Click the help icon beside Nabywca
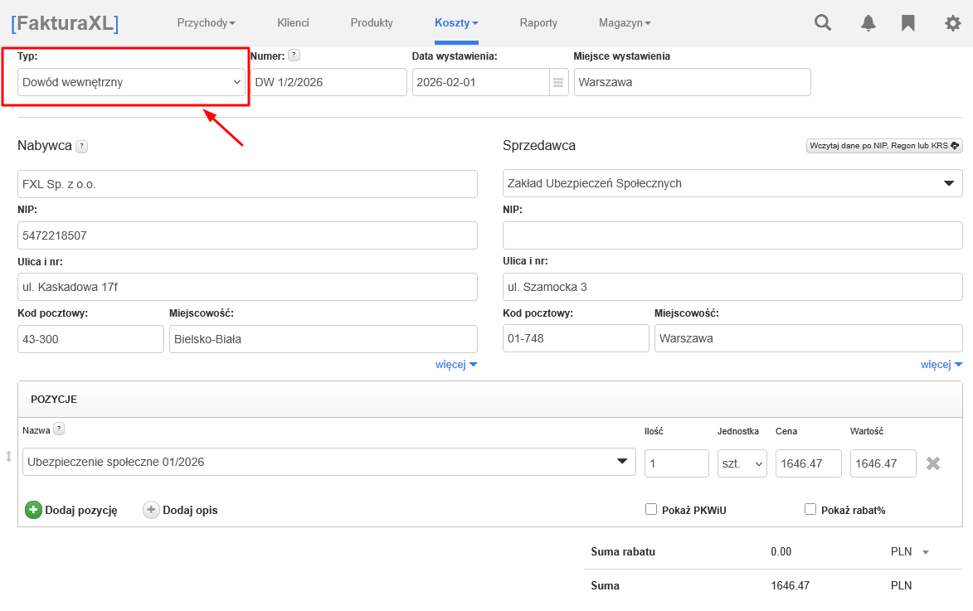 click(81, 147)
